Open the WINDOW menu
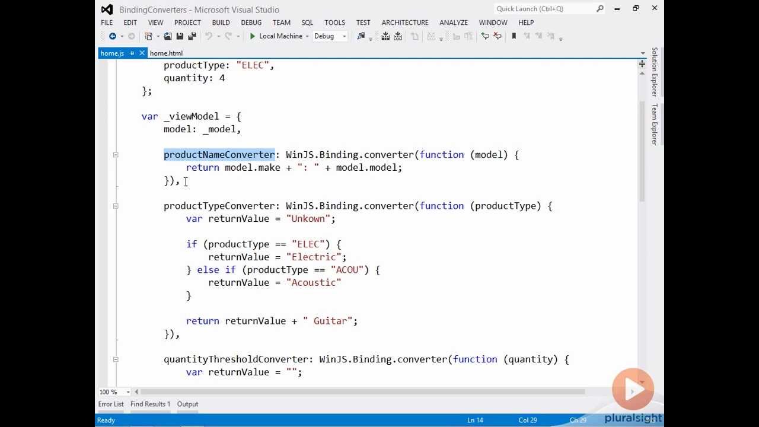This screenshot has height=427, width=759. (x=493, y=23)
